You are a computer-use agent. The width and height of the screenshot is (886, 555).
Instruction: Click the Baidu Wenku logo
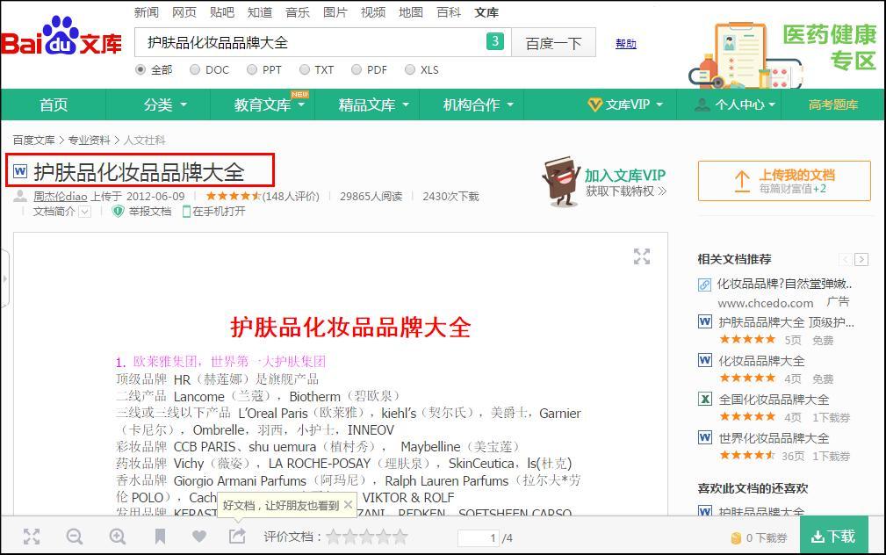pos(61,37)
